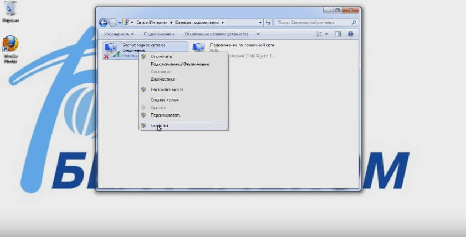
Task: Open view options dropdown arrow
Action: point(327,34)
